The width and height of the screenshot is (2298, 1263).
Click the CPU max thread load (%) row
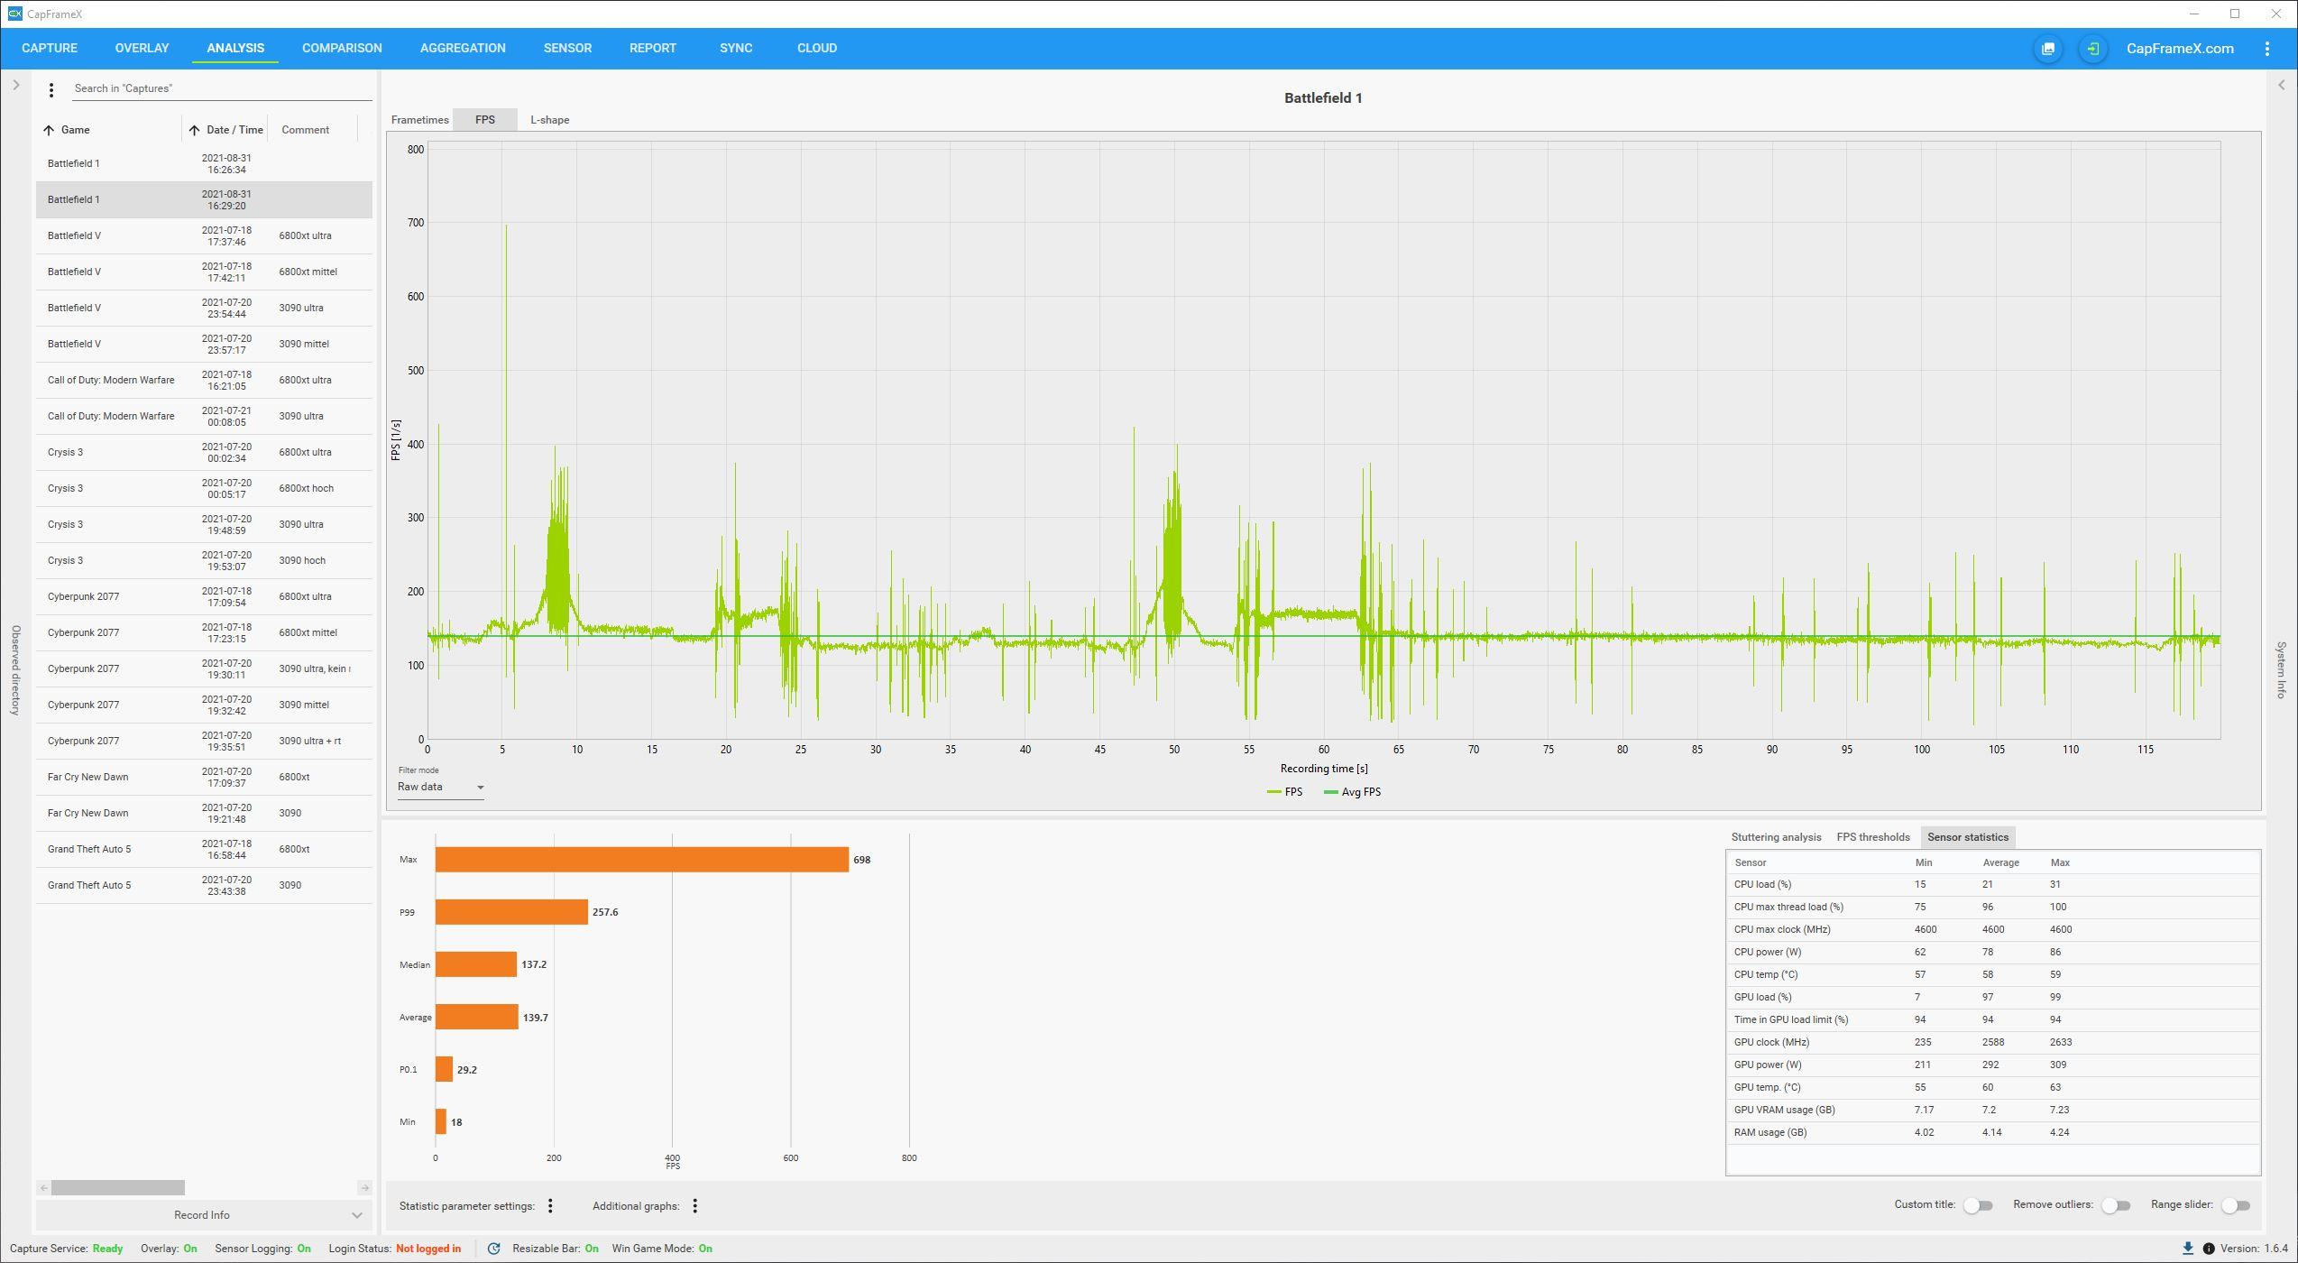coord(1993,907)
